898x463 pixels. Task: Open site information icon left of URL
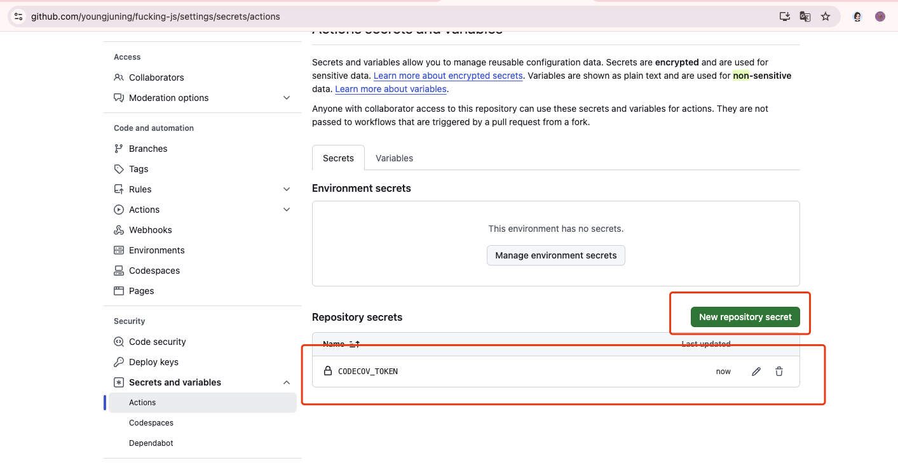point(18,17)
